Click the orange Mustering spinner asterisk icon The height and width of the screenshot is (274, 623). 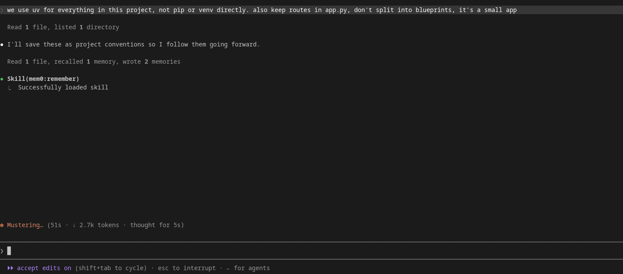tap(2, 225)
